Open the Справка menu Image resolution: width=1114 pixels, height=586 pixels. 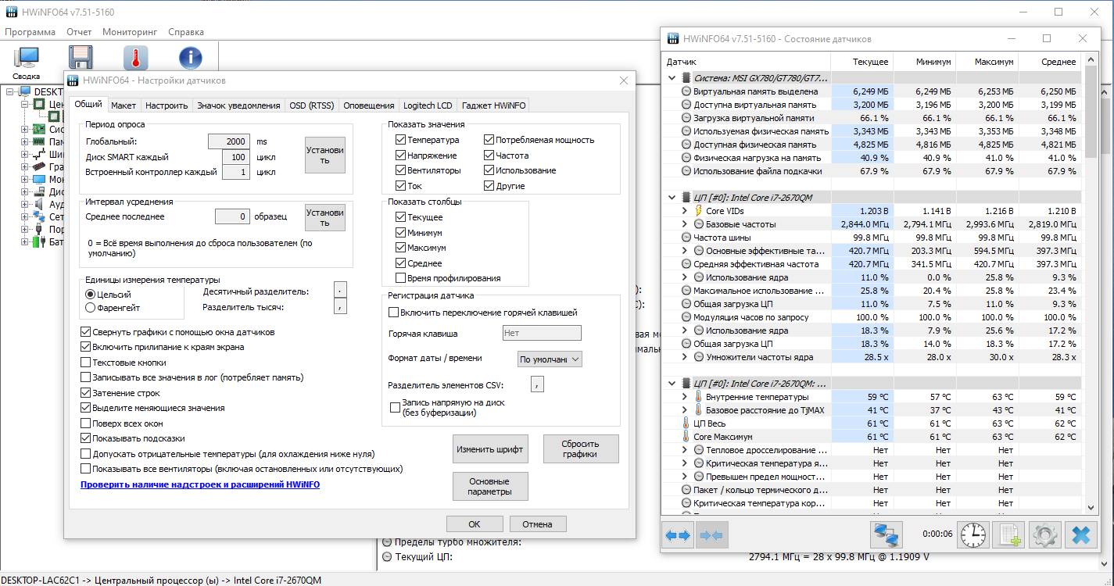pos(186,32)
